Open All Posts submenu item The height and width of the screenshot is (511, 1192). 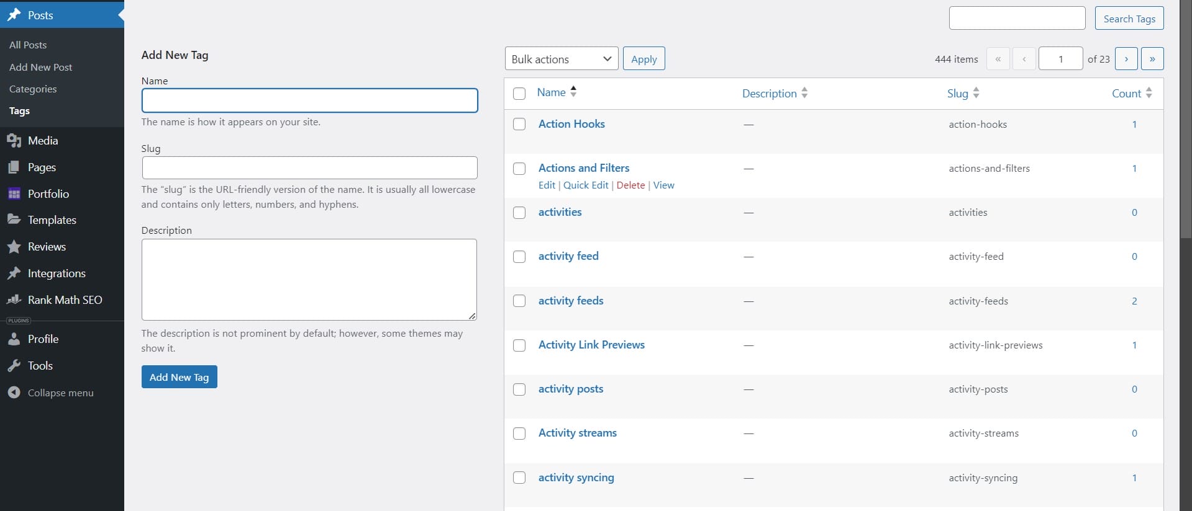click(x=28, y=45)
